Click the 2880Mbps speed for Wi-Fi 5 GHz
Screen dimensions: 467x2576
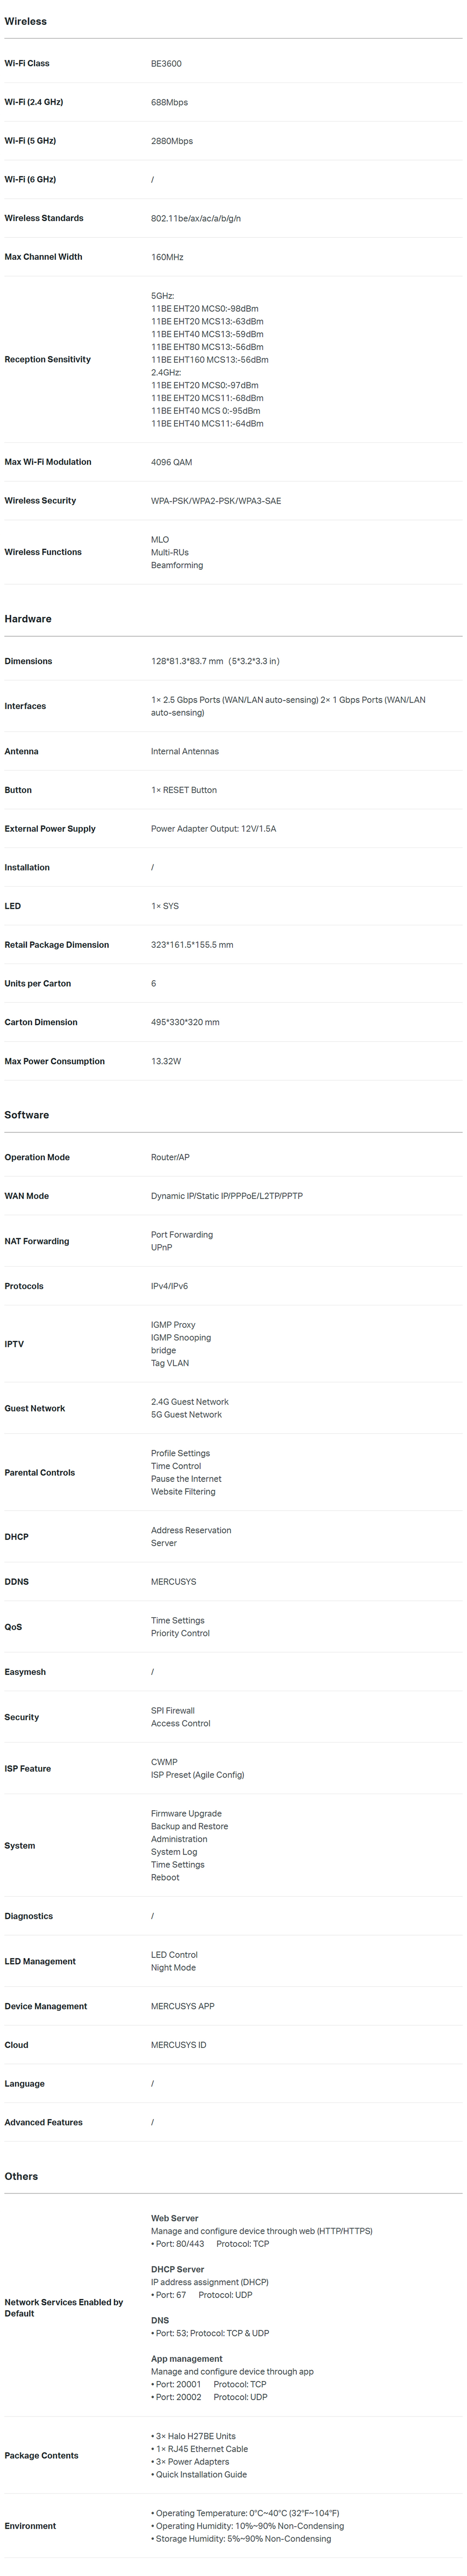click(x=172, y=141)
